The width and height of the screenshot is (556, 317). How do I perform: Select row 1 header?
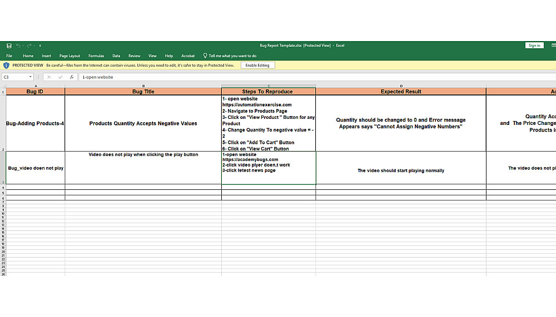(3, 92)
